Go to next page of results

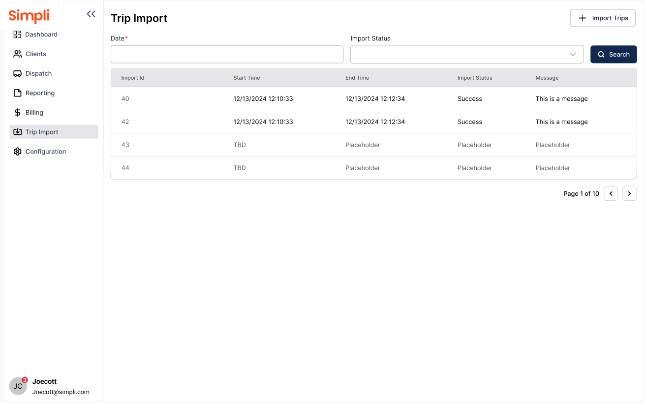click(629, 194)
